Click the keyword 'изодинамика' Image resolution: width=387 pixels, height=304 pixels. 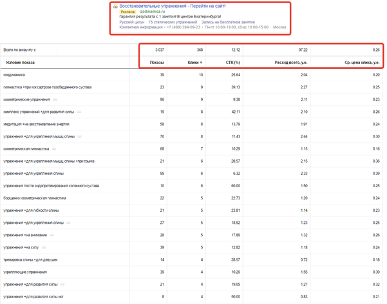(x=14, y=75)
